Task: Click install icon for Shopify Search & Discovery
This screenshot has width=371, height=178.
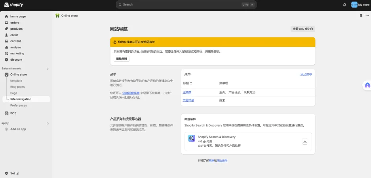Action: 305,142
